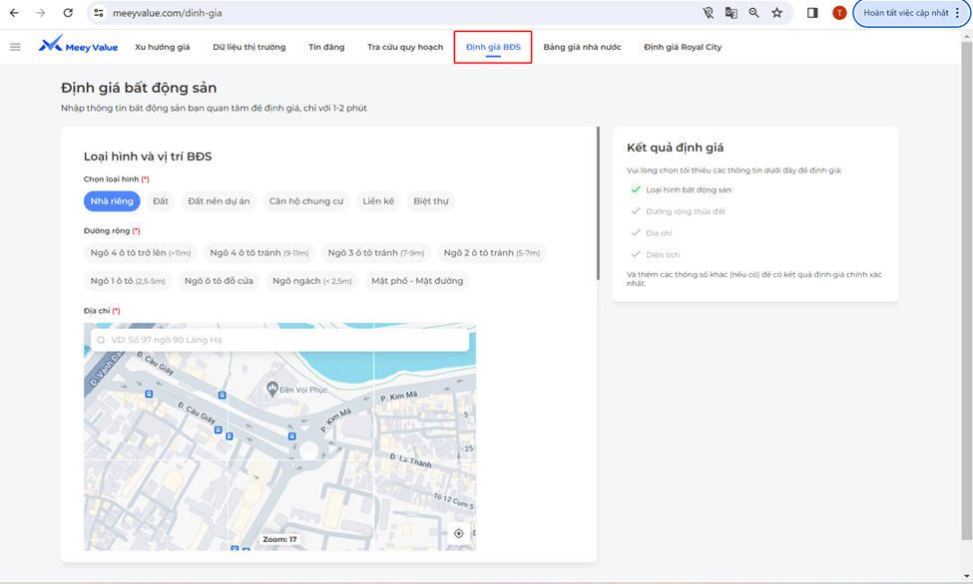Open the browser side panel icon
The image size is (973, 584).
tap(812, 13)
